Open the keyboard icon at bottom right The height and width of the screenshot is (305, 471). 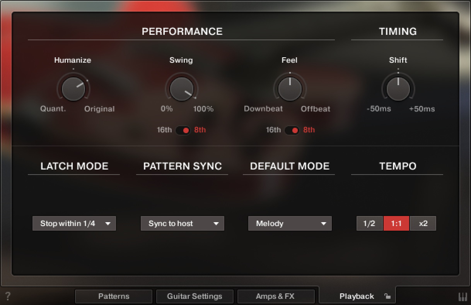coord(462,296)
